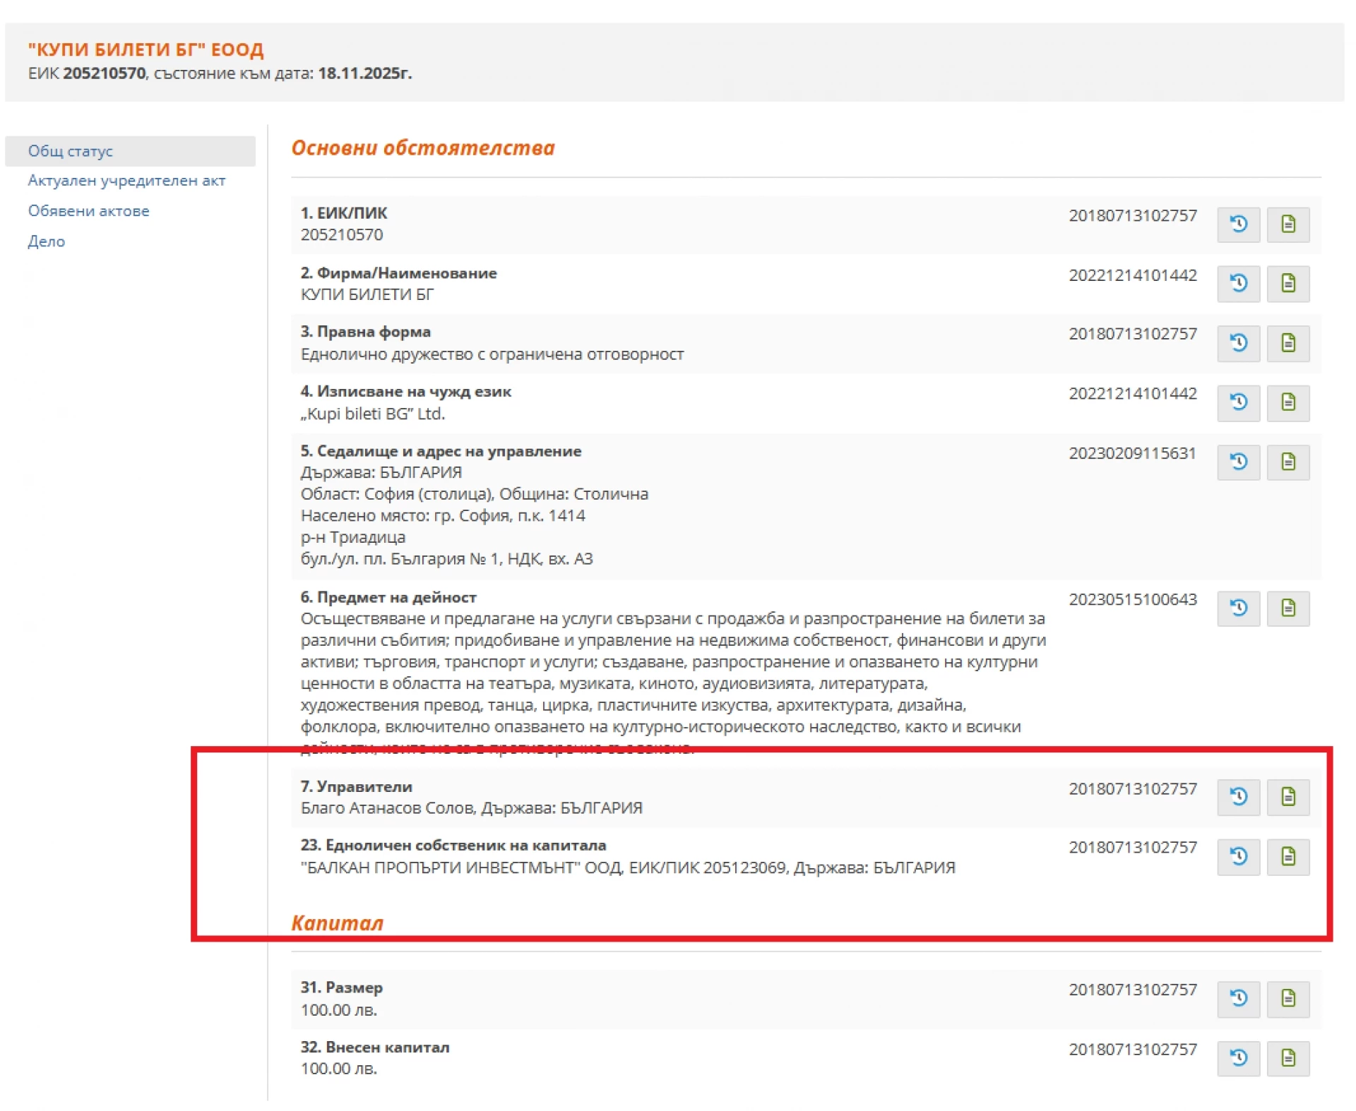Show history for Изписване на чужд език
Viewport: 1356px width, 1111px height.
tap(1238, 402)
